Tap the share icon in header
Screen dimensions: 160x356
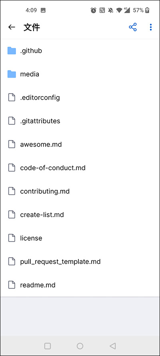(x=133, y=27)
